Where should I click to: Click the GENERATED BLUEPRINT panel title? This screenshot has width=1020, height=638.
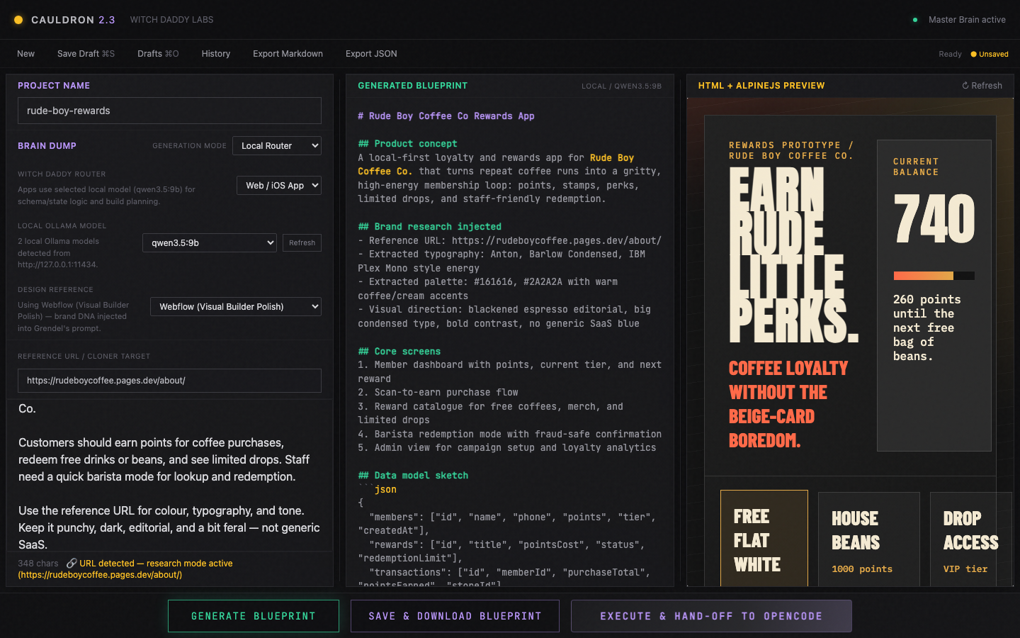coord(413,86)
